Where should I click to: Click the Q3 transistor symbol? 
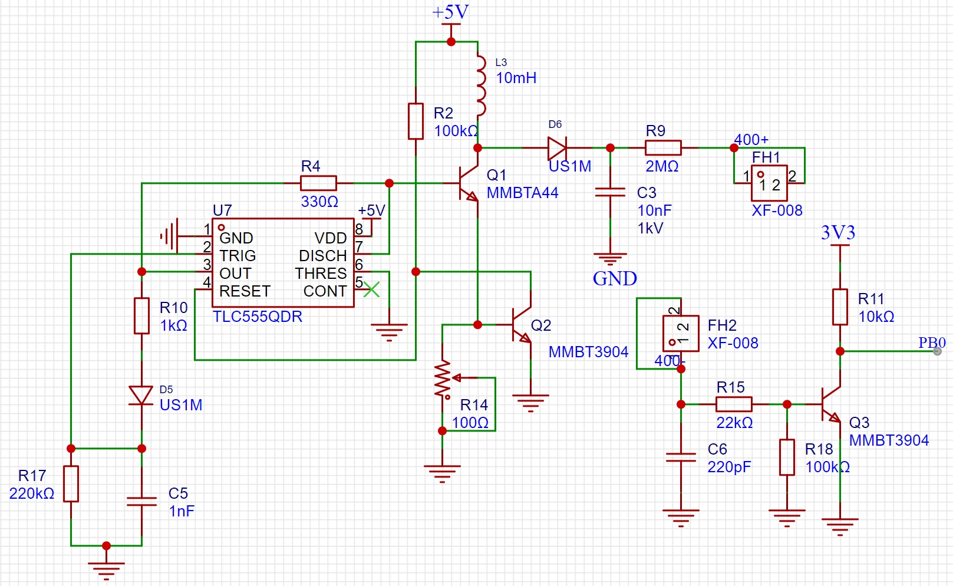point(831,404)
